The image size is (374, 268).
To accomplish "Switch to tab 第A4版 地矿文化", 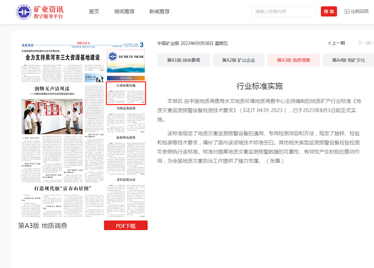I will (x=348, y=60).
